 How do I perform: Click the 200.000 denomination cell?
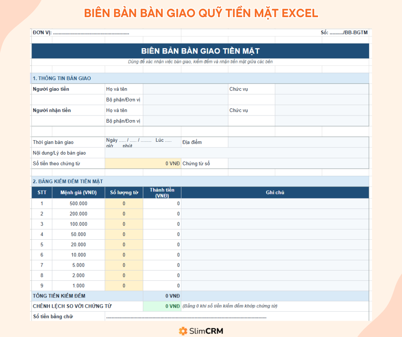click(78, 214)
